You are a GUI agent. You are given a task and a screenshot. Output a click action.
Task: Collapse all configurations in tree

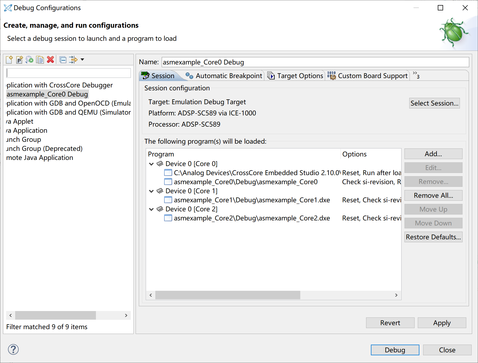tap(63, 60)
